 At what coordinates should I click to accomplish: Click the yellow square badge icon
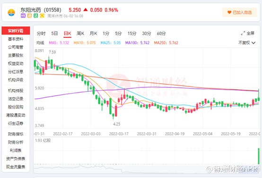42,16
